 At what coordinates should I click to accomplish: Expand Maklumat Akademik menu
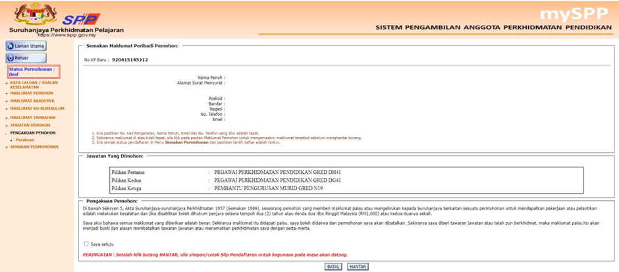tap(32, 101)
